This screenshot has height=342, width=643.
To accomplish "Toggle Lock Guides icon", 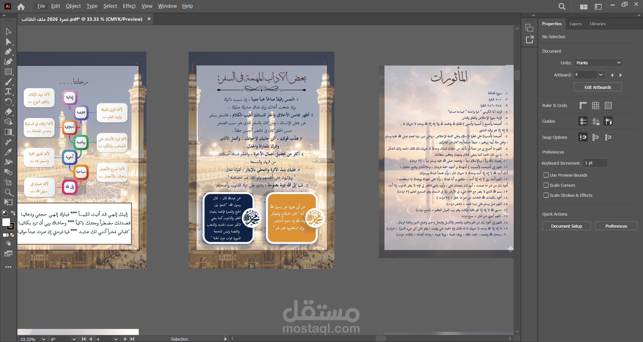I will pos(595,121).
